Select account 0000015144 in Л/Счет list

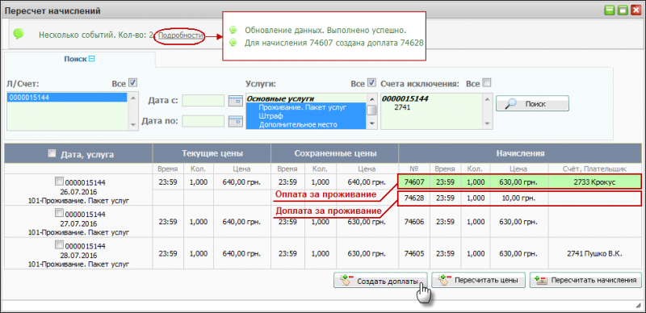(67, 97)
